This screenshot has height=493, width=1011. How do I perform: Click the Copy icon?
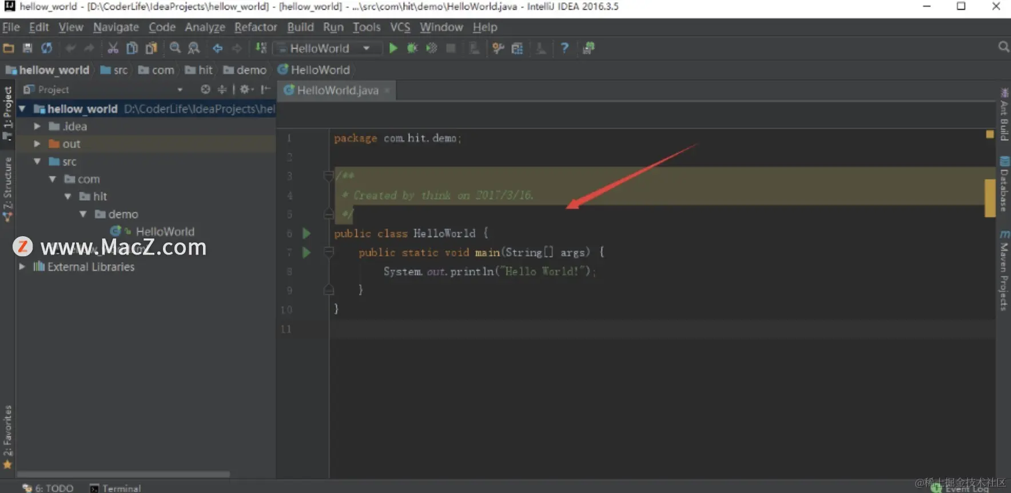tap(132, 49)
